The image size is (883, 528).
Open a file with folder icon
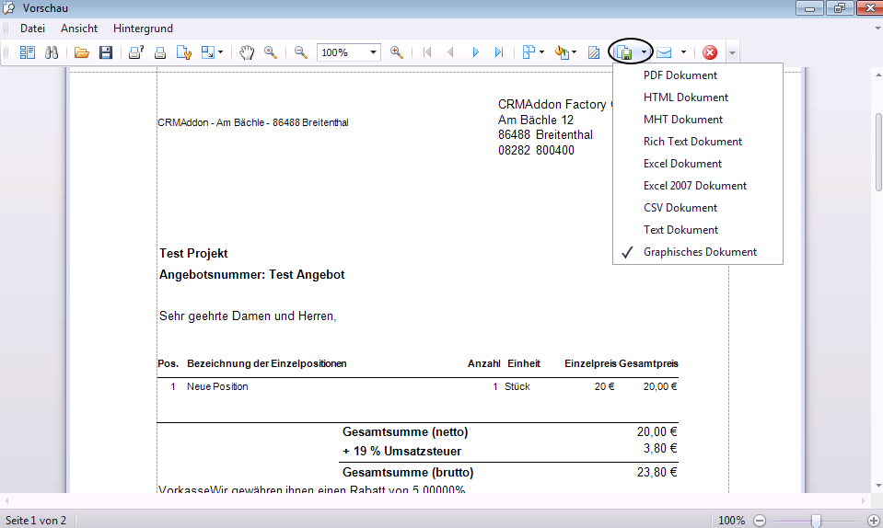[82, 52]
